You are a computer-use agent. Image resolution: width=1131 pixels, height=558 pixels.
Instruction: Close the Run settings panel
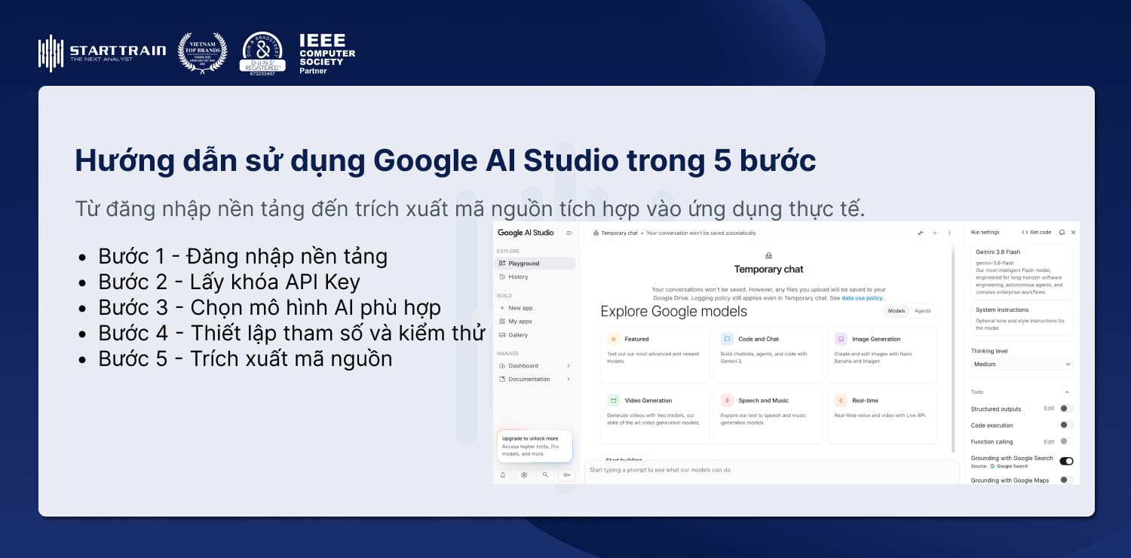tap(1074, 233)
